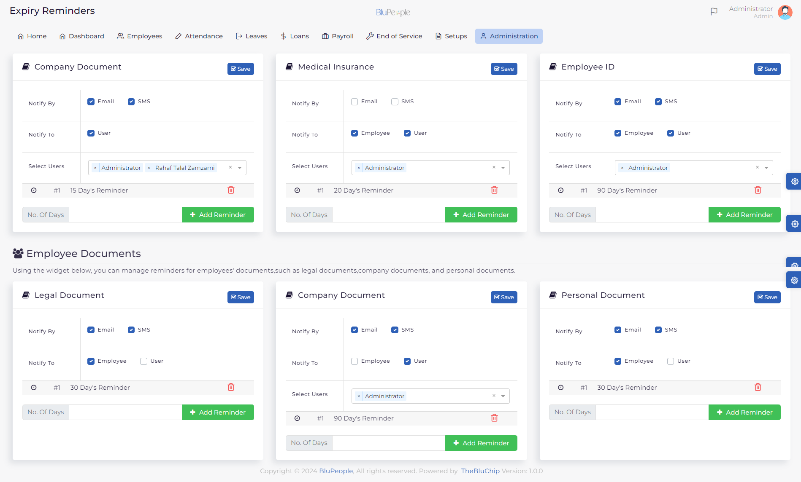Delete the 15 Day's Reminder in Company Document
Image resolution: width=801 pixels, height=482 pixels.
[231, 190]
